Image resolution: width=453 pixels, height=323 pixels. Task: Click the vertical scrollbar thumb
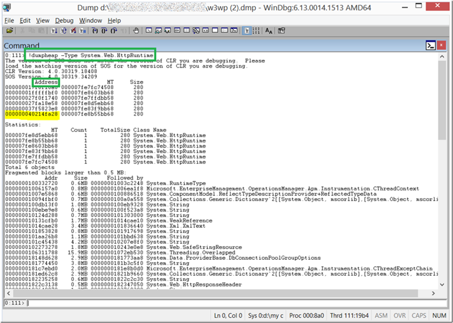pyautogui.click(x=442, y=100)
